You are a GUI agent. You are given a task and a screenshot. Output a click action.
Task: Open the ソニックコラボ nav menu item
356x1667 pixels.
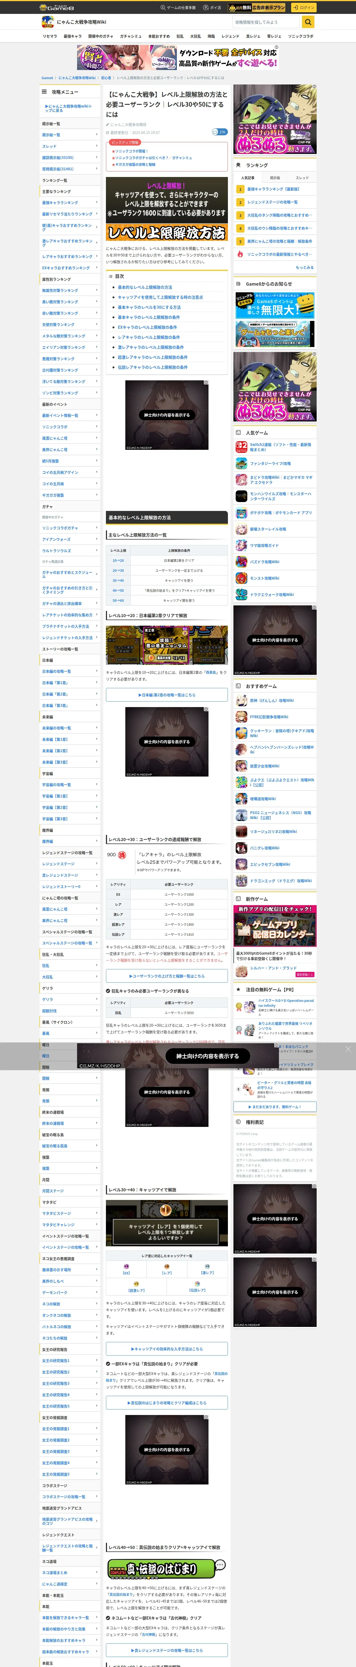[x=301, y=36]
